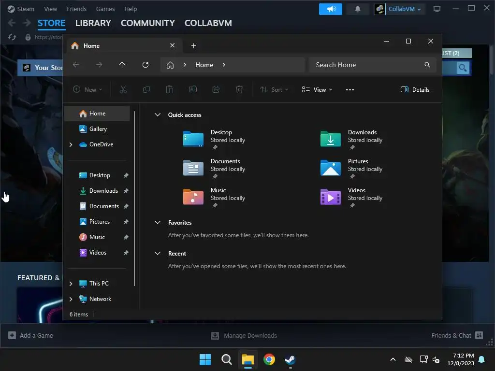Go up one level with the Up arrow
The width and height of the screenshot is (495, 371).
[x=122, y=65]
